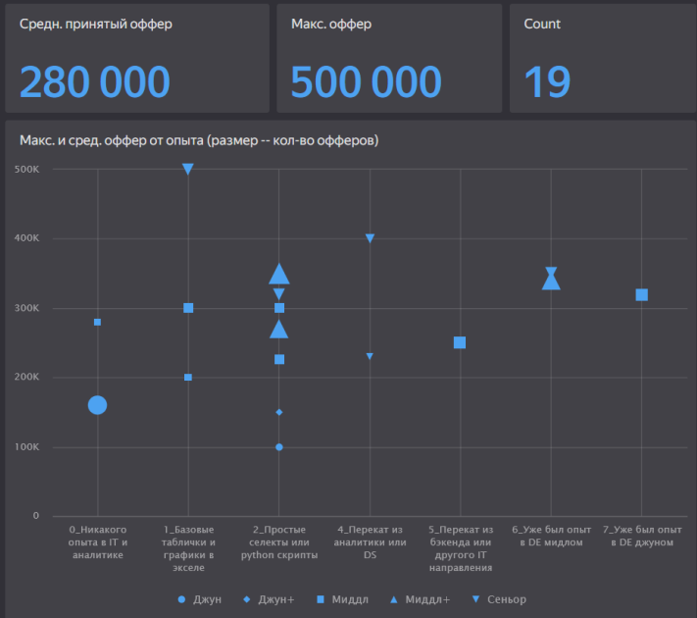697x618 pixels.
Task: Click the '1_Базовые таблички и графики в экселе' axis label
Action: 188,548
